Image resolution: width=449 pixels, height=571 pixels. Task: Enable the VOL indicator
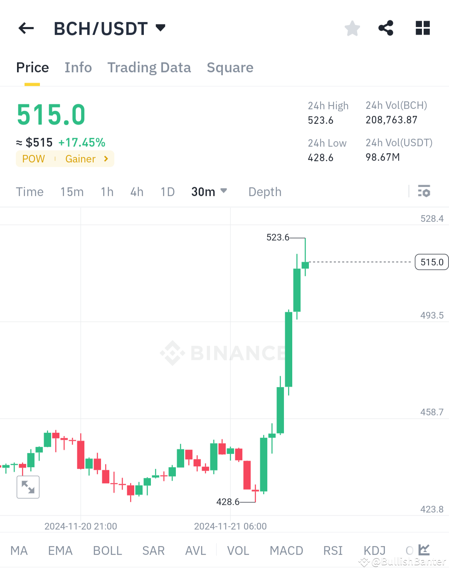click(x=238, y=550)
